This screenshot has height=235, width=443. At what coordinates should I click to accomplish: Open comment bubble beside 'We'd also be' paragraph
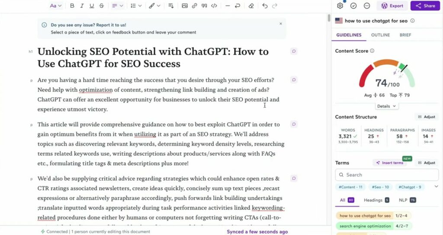click(294, 178)
